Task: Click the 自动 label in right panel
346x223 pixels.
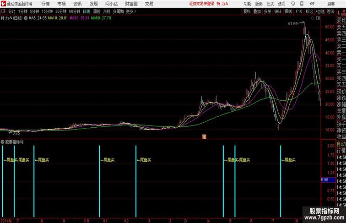Action: 341,144
